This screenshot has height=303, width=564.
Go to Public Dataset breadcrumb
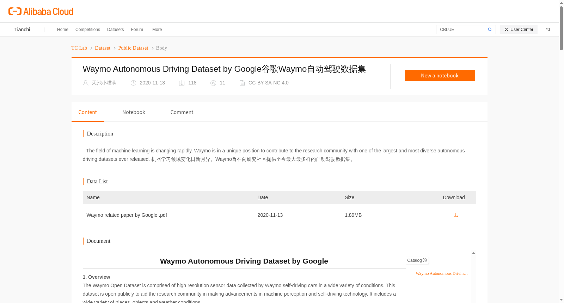pos(133,48)
